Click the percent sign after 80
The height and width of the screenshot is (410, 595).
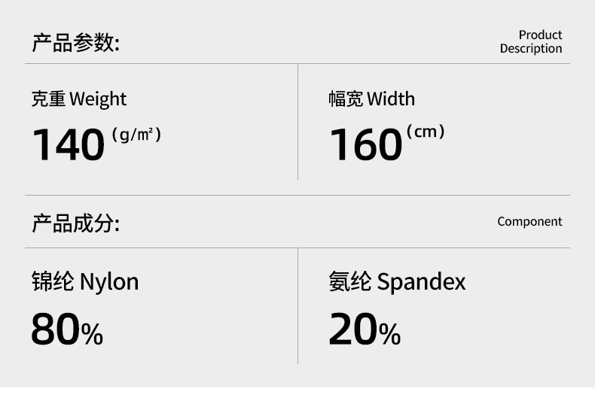[92, 333]
